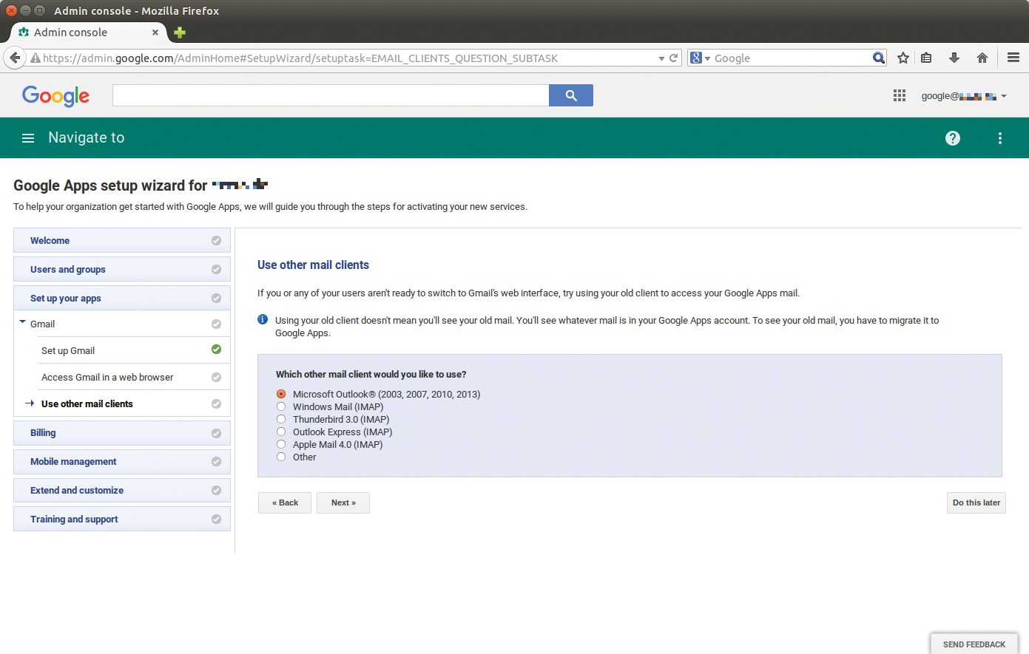Open the three-dot more options menu
The height and width of the screenshot is (654, 1029).
pos(1000,138)
